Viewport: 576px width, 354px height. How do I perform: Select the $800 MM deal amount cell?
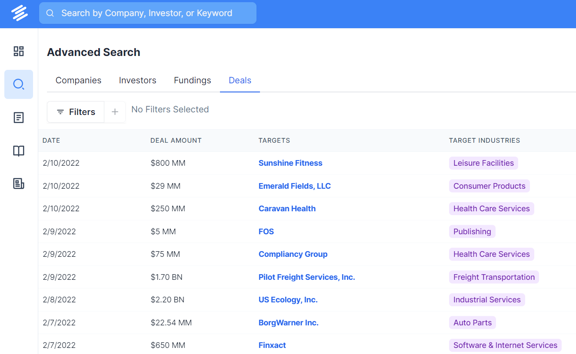[x=168, y=163]
